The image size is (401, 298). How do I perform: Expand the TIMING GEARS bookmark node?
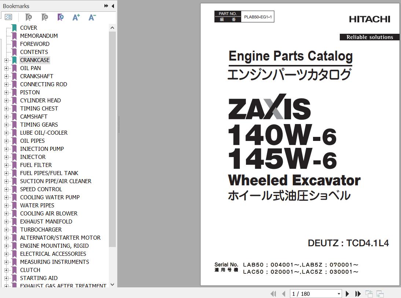click(6, 125)
